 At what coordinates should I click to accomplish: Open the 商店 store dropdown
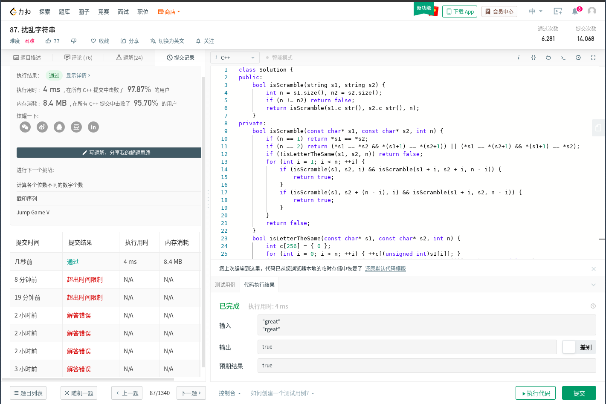169,12
